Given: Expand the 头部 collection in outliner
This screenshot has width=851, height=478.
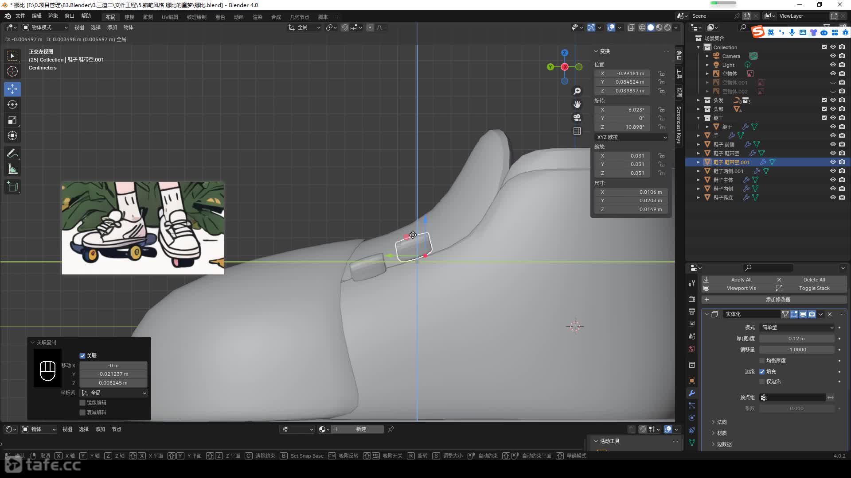Looking at the screenshot, I should [x=699, y=109].
